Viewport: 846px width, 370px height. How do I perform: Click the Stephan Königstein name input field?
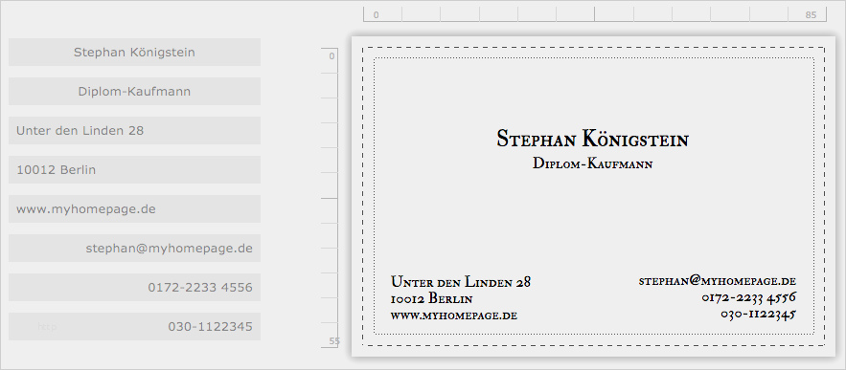134,53
